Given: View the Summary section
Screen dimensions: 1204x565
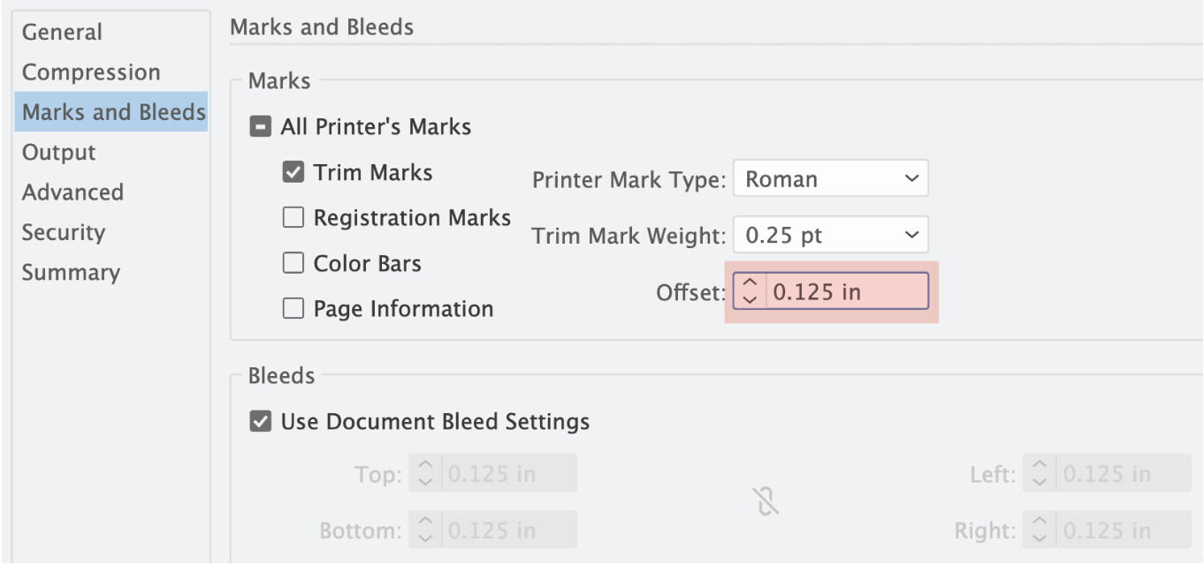Looking at the screenshot, I should pos(71,273).
